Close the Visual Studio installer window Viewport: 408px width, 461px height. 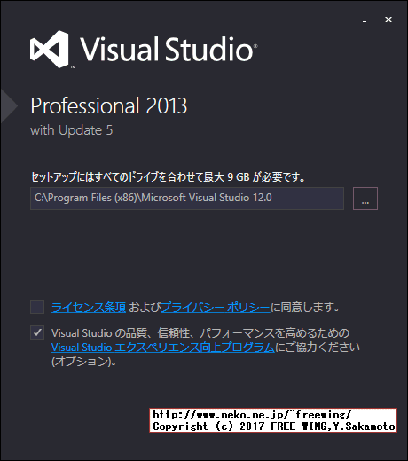(x=388, y=20)
